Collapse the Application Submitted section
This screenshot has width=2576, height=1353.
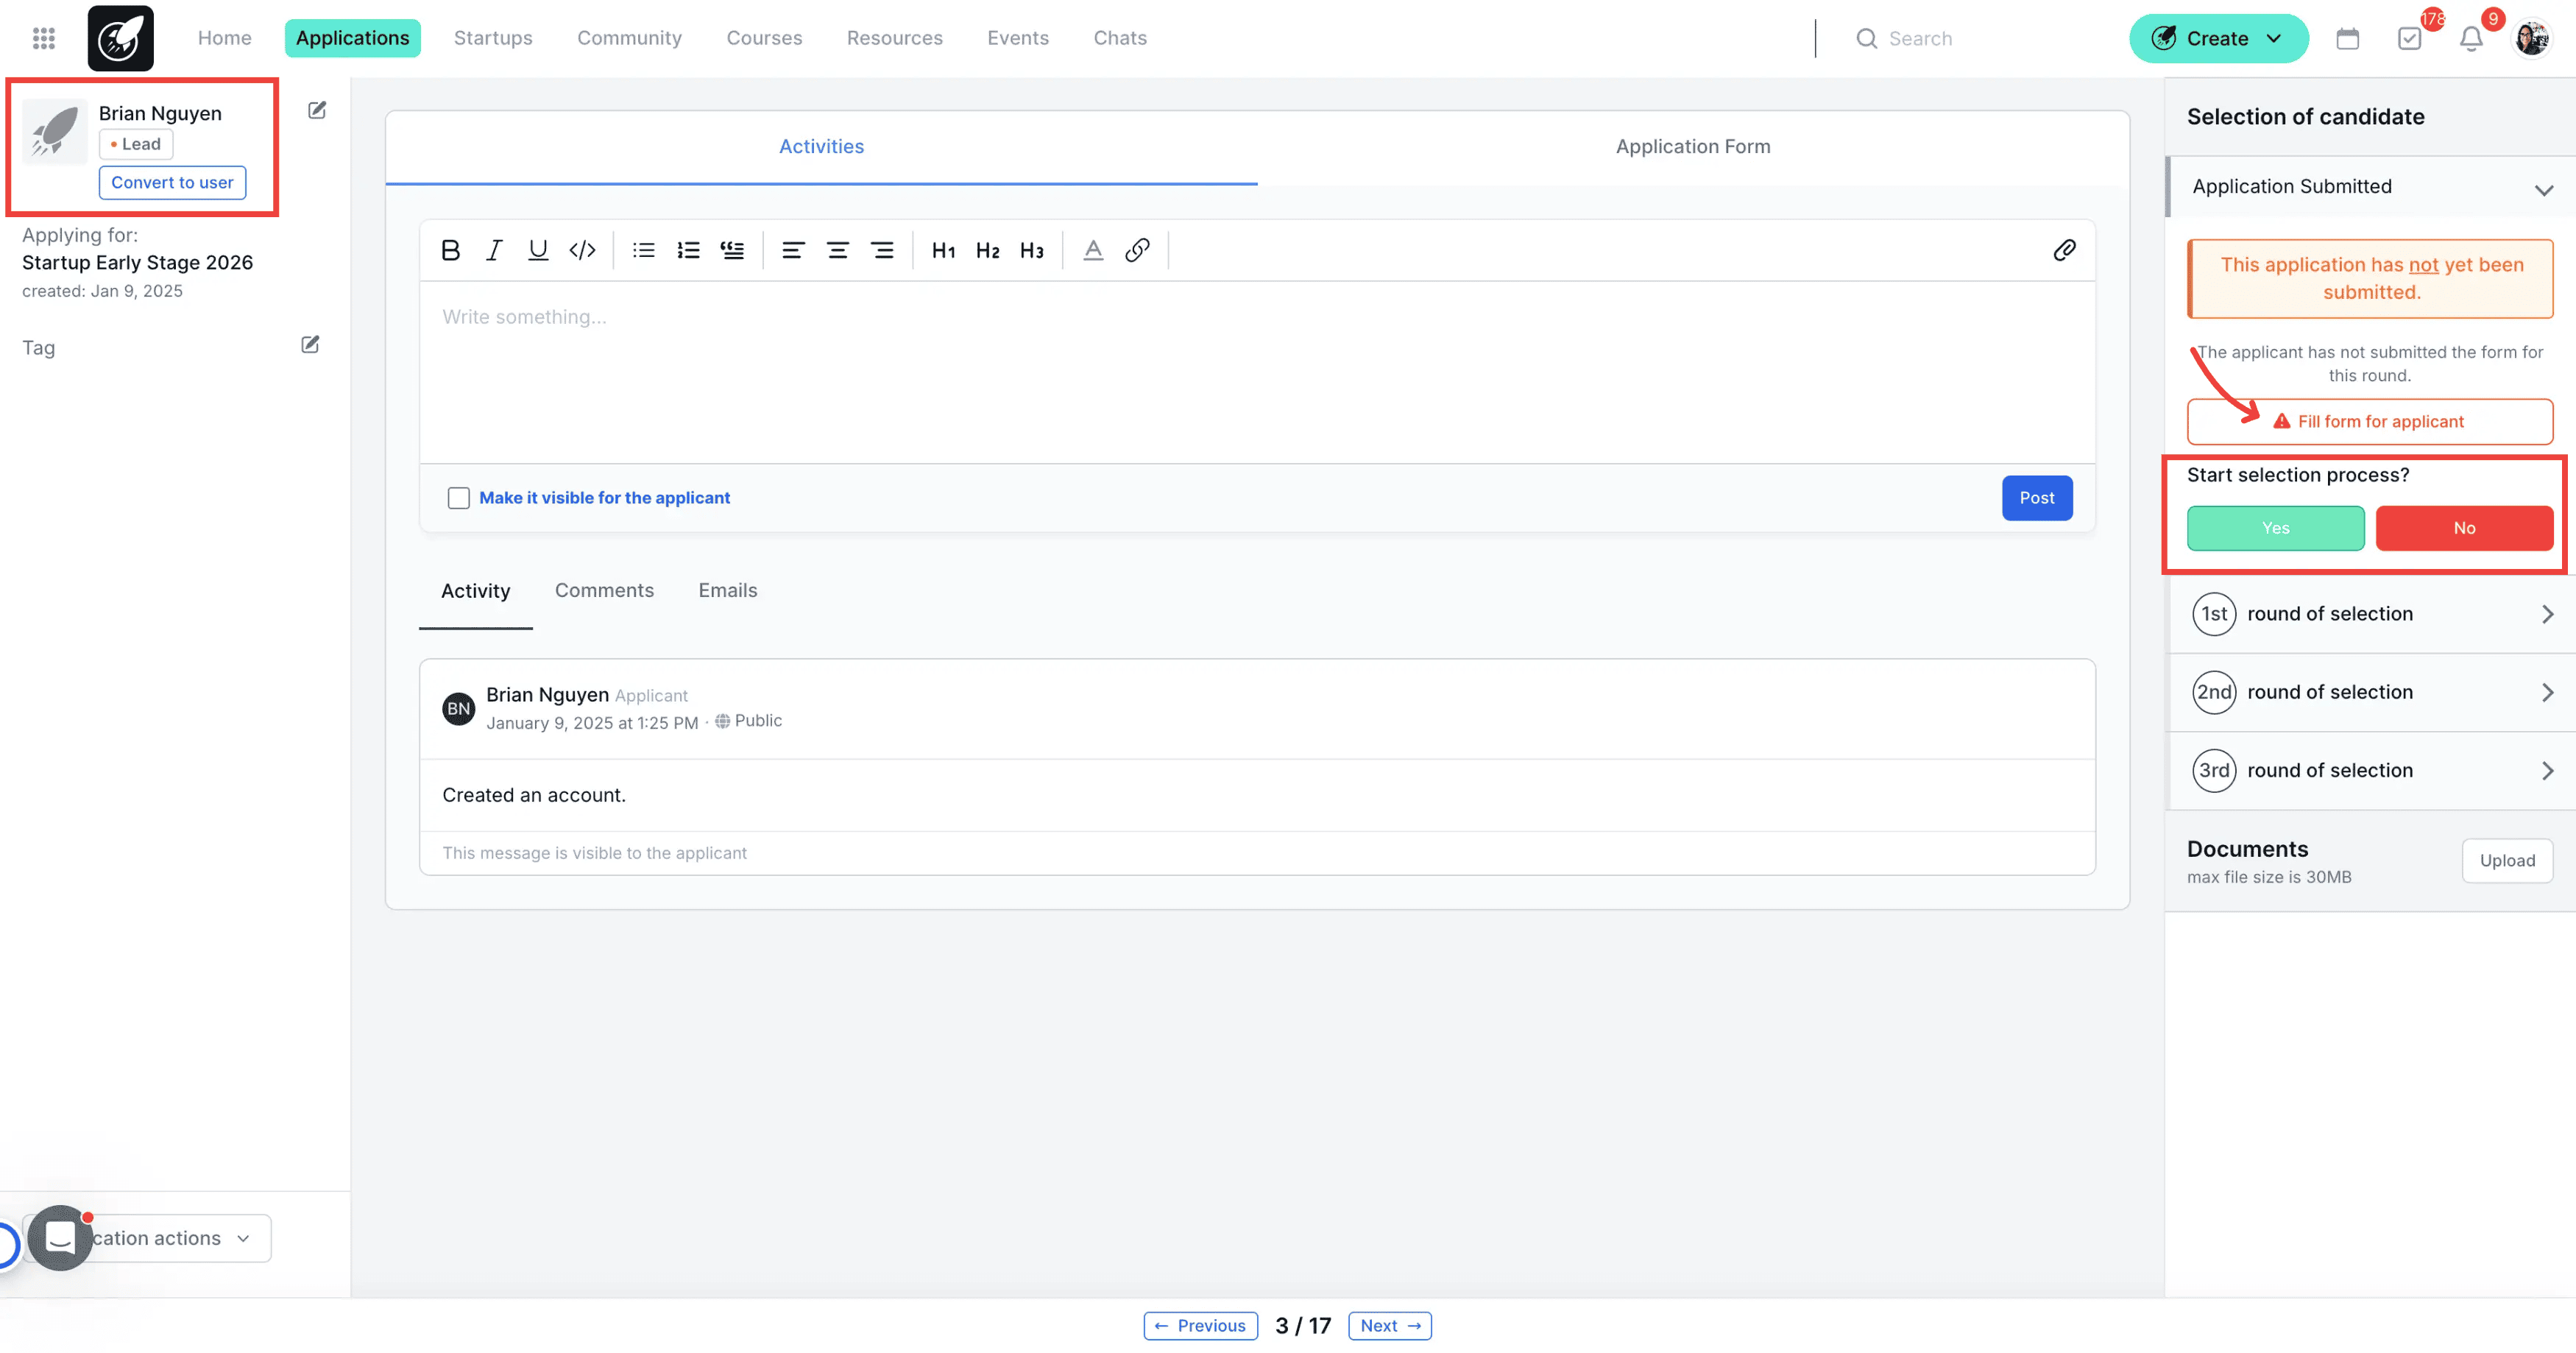[x=2545, y=188]
